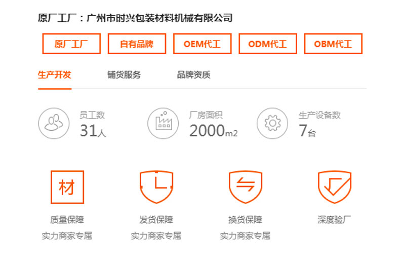Click the checkmark shield factory inspection icon
This screenshot has height=262, width=400.
click(335, 187)
